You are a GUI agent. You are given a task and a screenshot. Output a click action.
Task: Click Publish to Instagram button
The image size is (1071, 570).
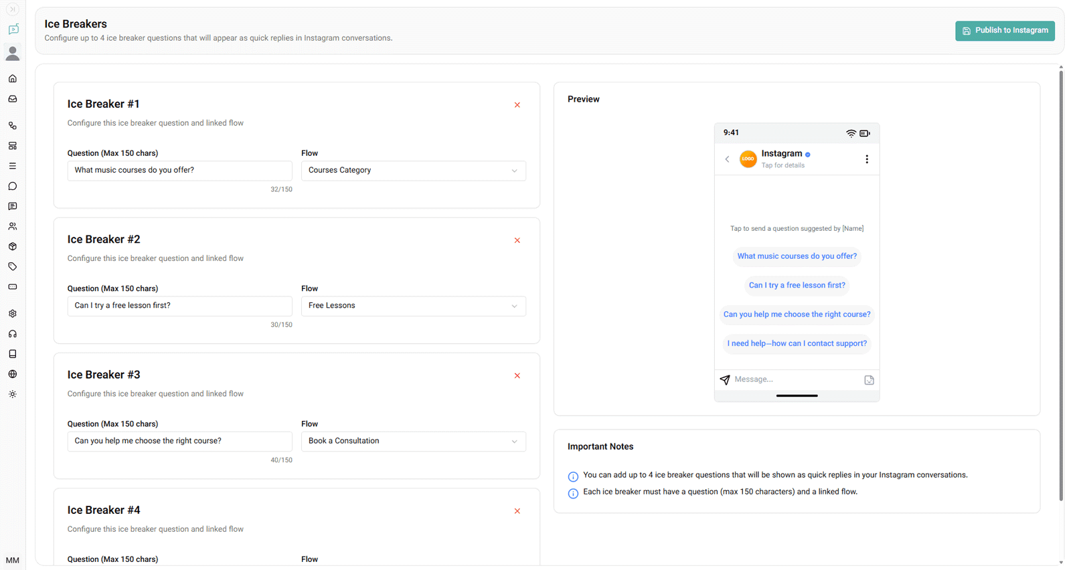(1005, 31)
